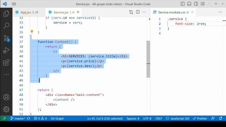This screenshot has height=127, width=226.
Task: Open notifications bell in status bar
Action: coord(220,119)
